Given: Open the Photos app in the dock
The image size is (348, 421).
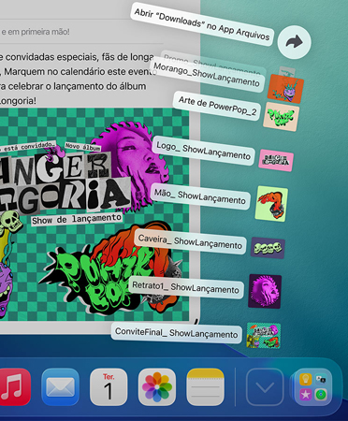Looking at the screenshot, I should pos(157,386).
